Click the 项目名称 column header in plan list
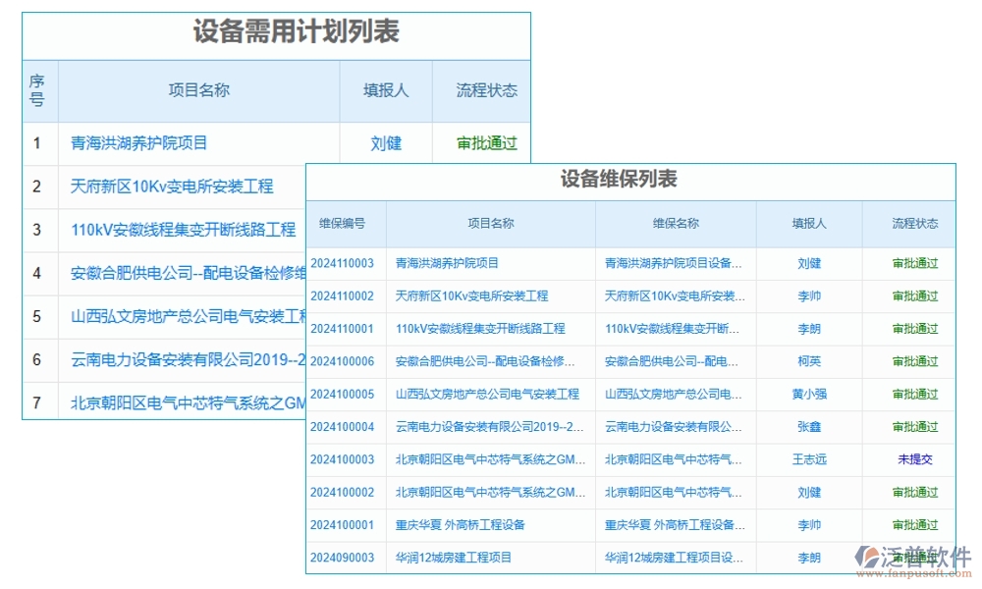Screen dimensions: 982x589 click(x=198, y=90)
